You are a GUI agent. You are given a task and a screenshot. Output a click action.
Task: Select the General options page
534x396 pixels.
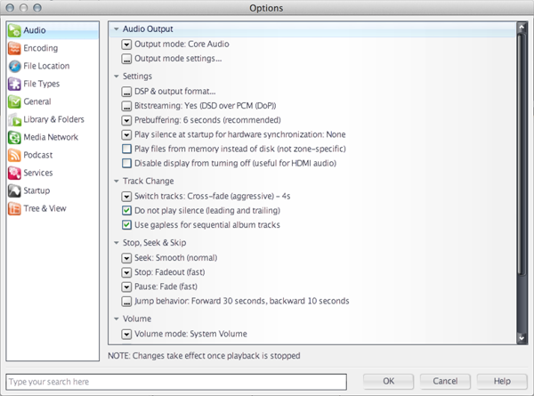(x=53, y=101)
